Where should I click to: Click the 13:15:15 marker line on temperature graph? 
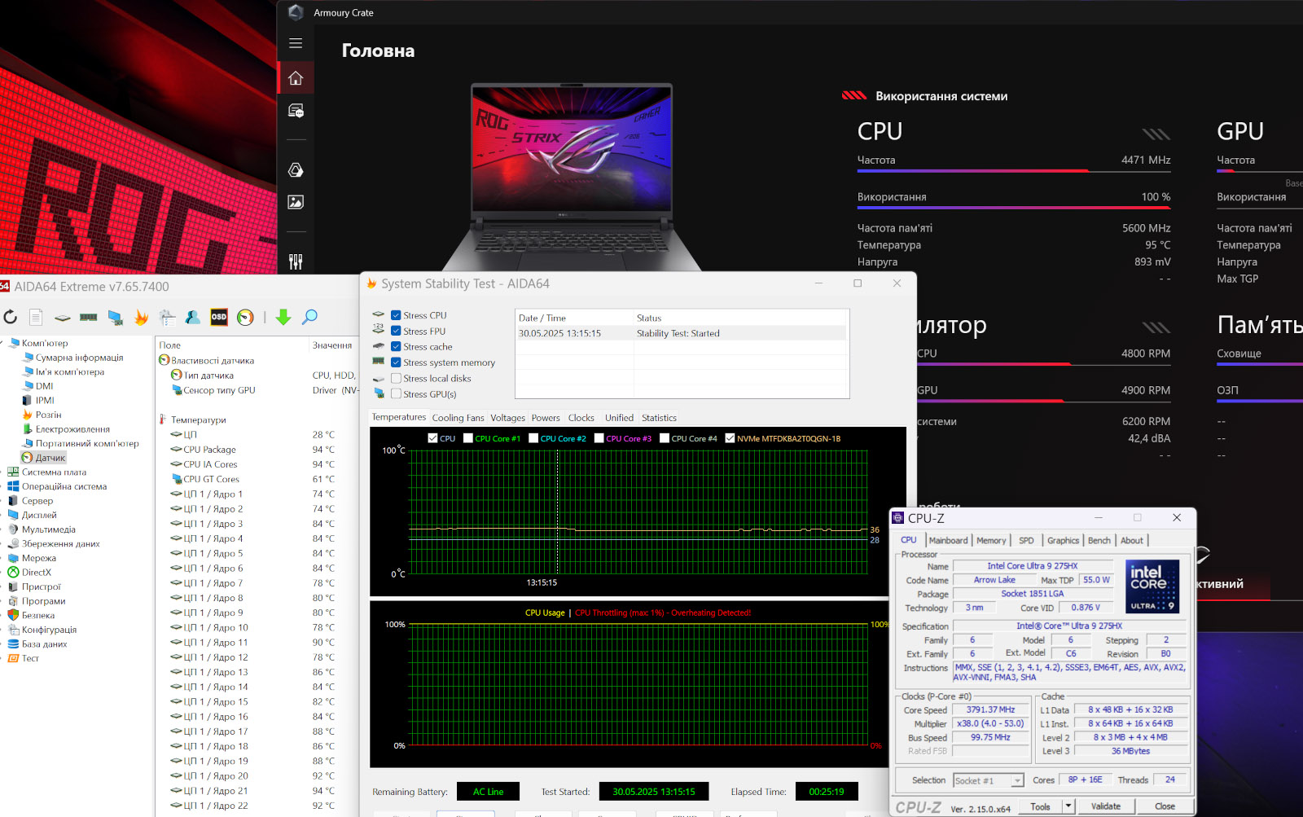pyautogui.click(x=557, y=511)
